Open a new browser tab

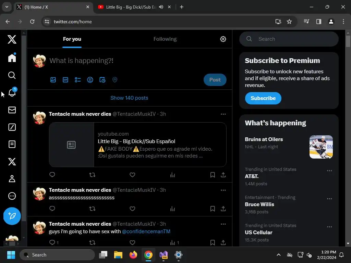[182, 7]
